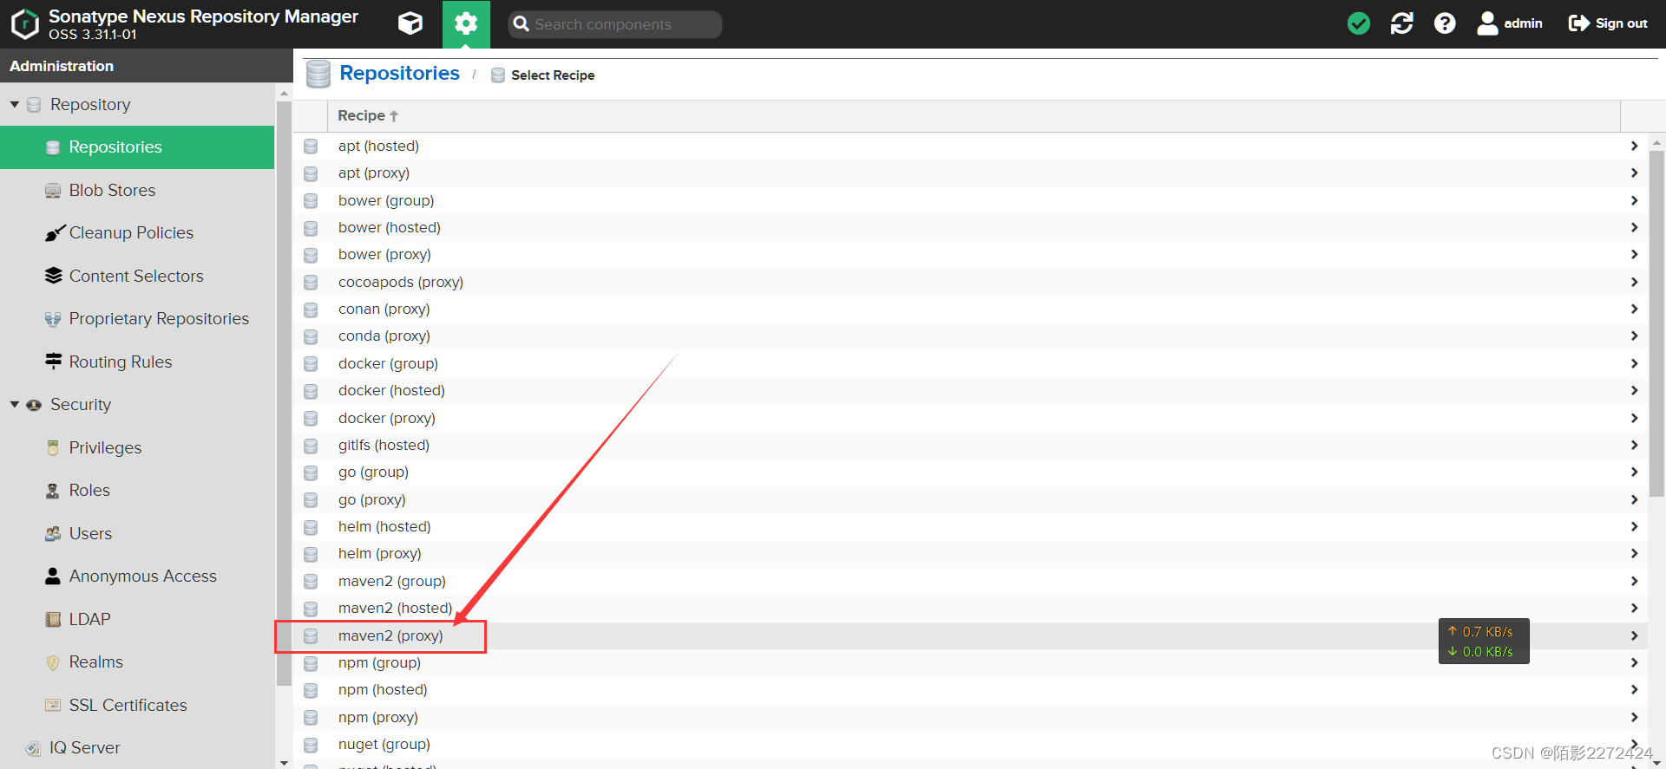Click the SSL Certificates icon
The image size is (1666, 769).
53,705
